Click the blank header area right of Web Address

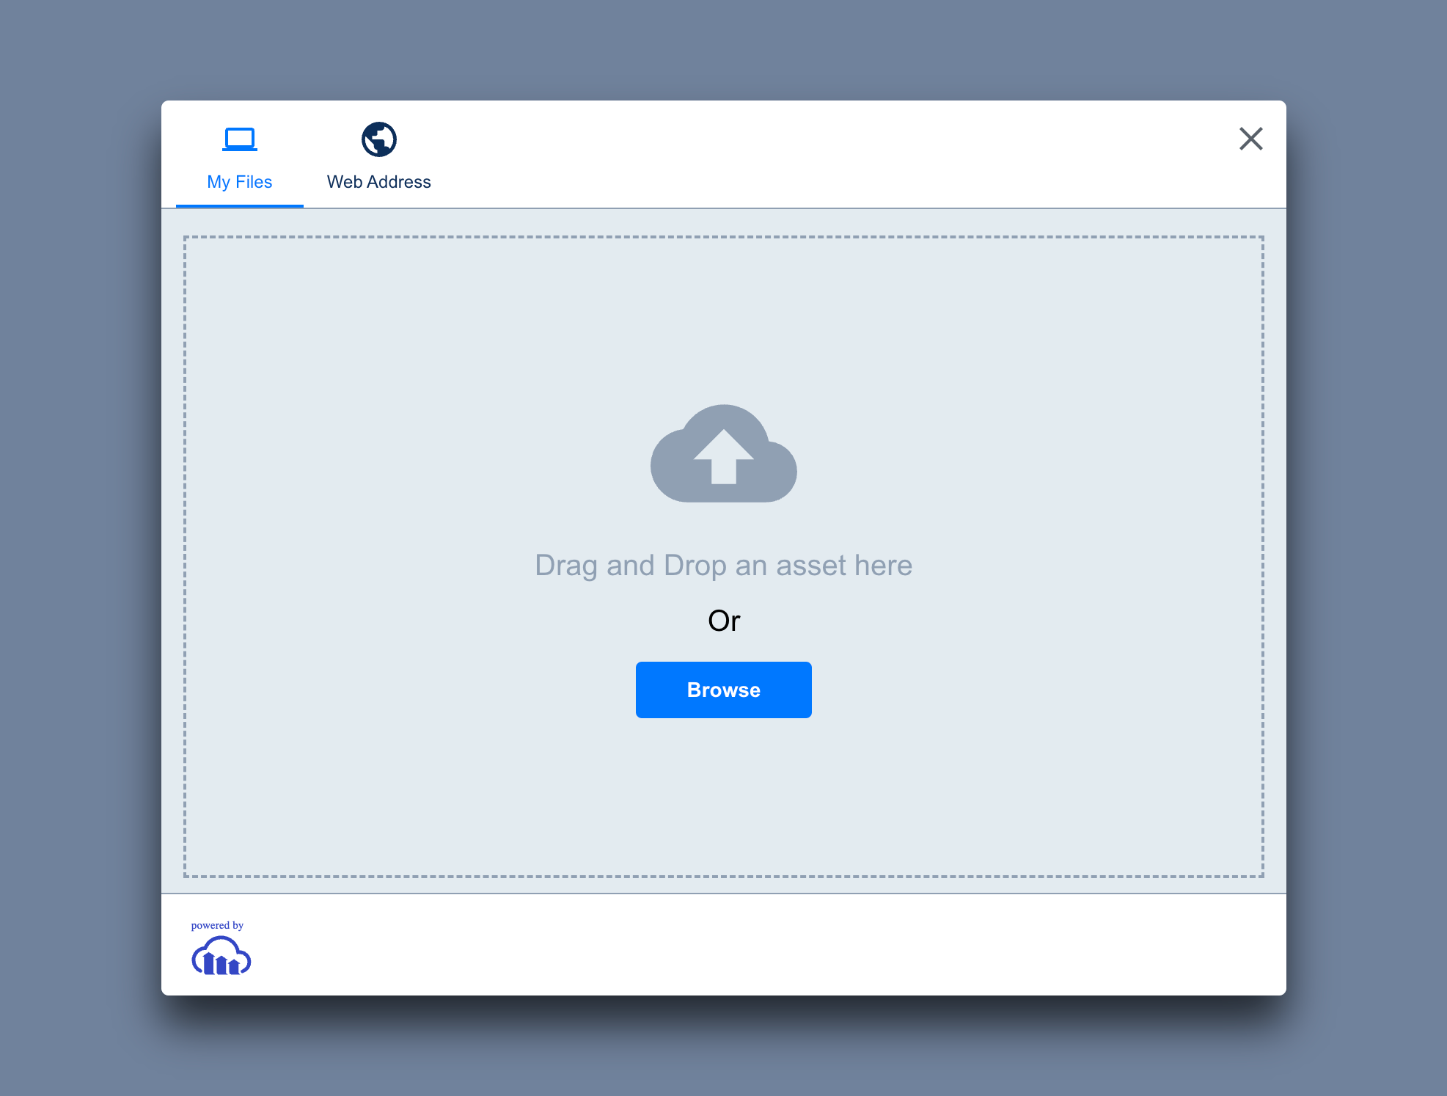click(807, 154)
